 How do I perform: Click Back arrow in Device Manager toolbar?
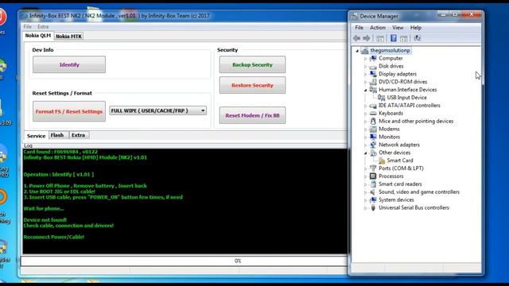point(357,38)
